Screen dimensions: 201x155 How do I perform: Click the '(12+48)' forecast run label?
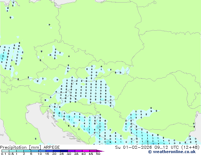[191, 147]
